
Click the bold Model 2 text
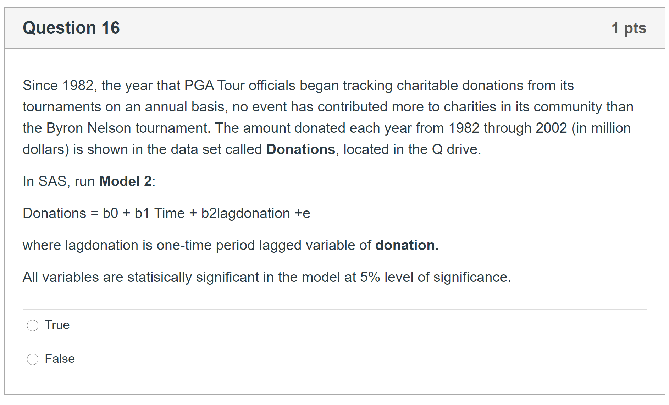point(125,181)
